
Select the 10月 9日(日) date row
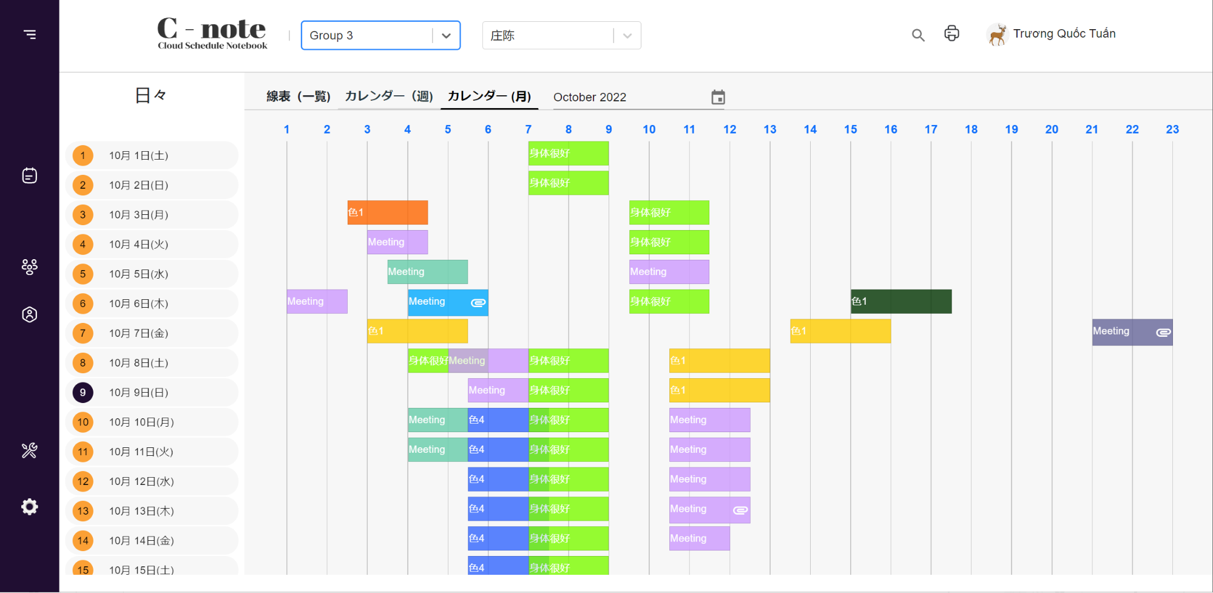point(152,393)
